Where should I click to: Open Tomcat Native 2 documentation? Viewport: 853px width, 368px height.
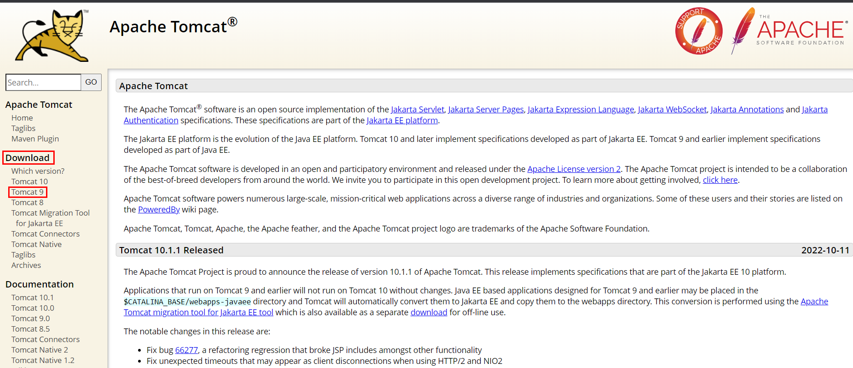coord(40,350)
